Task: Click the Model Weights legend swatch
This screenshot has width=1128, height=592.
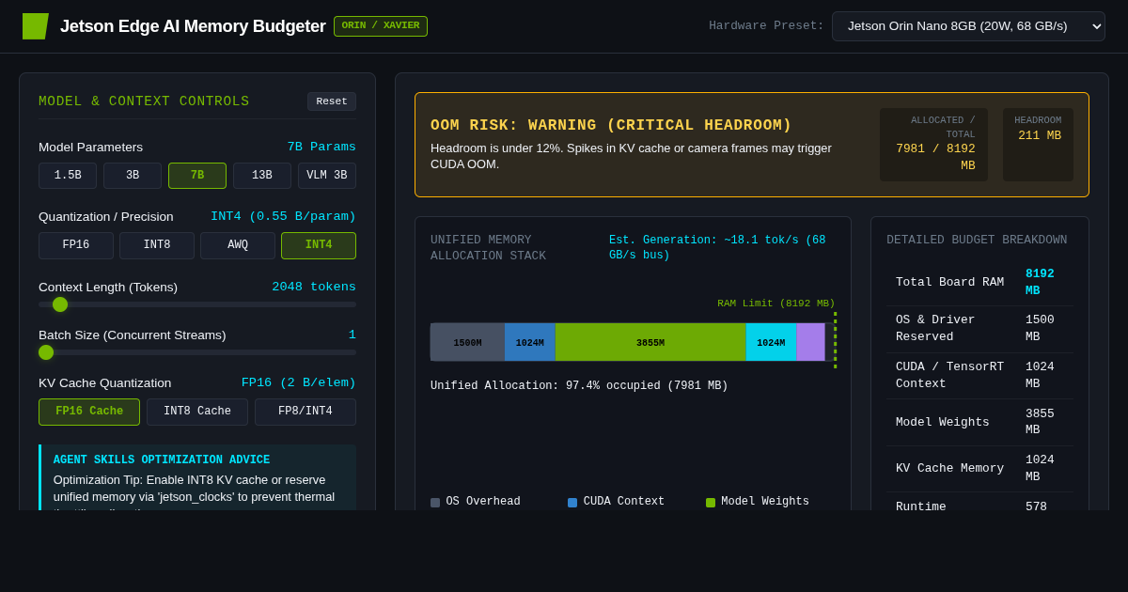Action: click(711, 503)
